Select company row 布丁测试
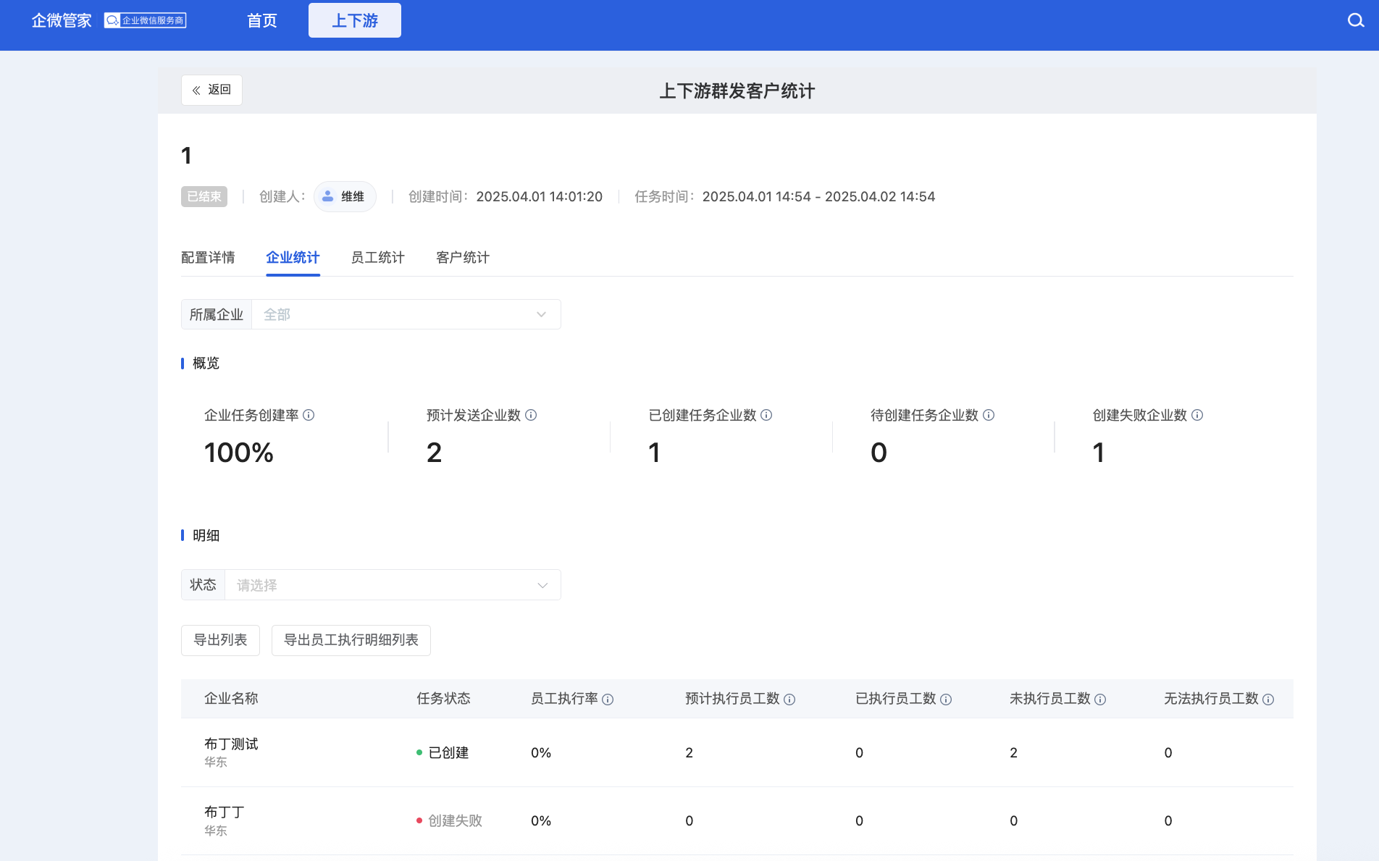Viewport: 1379px width, 861px height. pos(737,752)
